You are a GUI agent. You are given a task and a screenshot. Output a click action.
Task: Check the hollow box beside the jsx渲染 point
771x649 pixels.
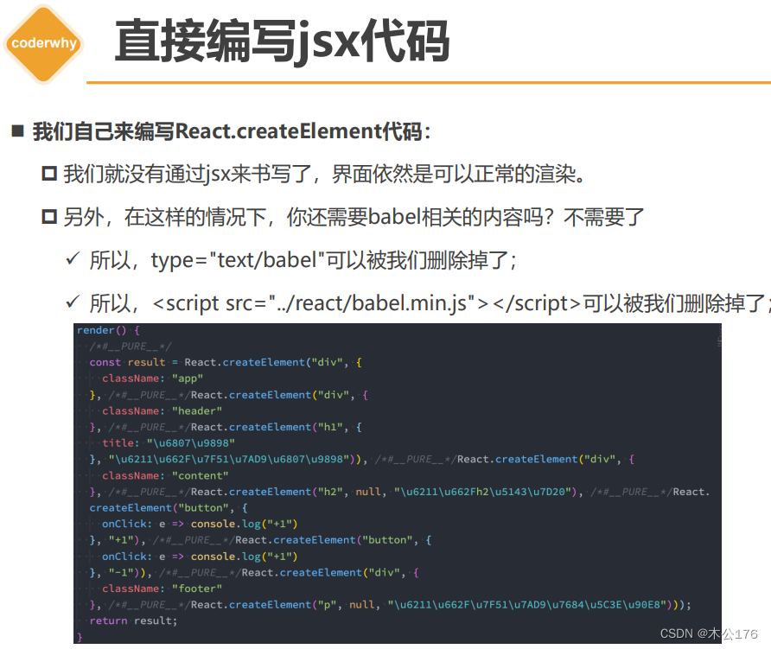(x=49, y=172)
